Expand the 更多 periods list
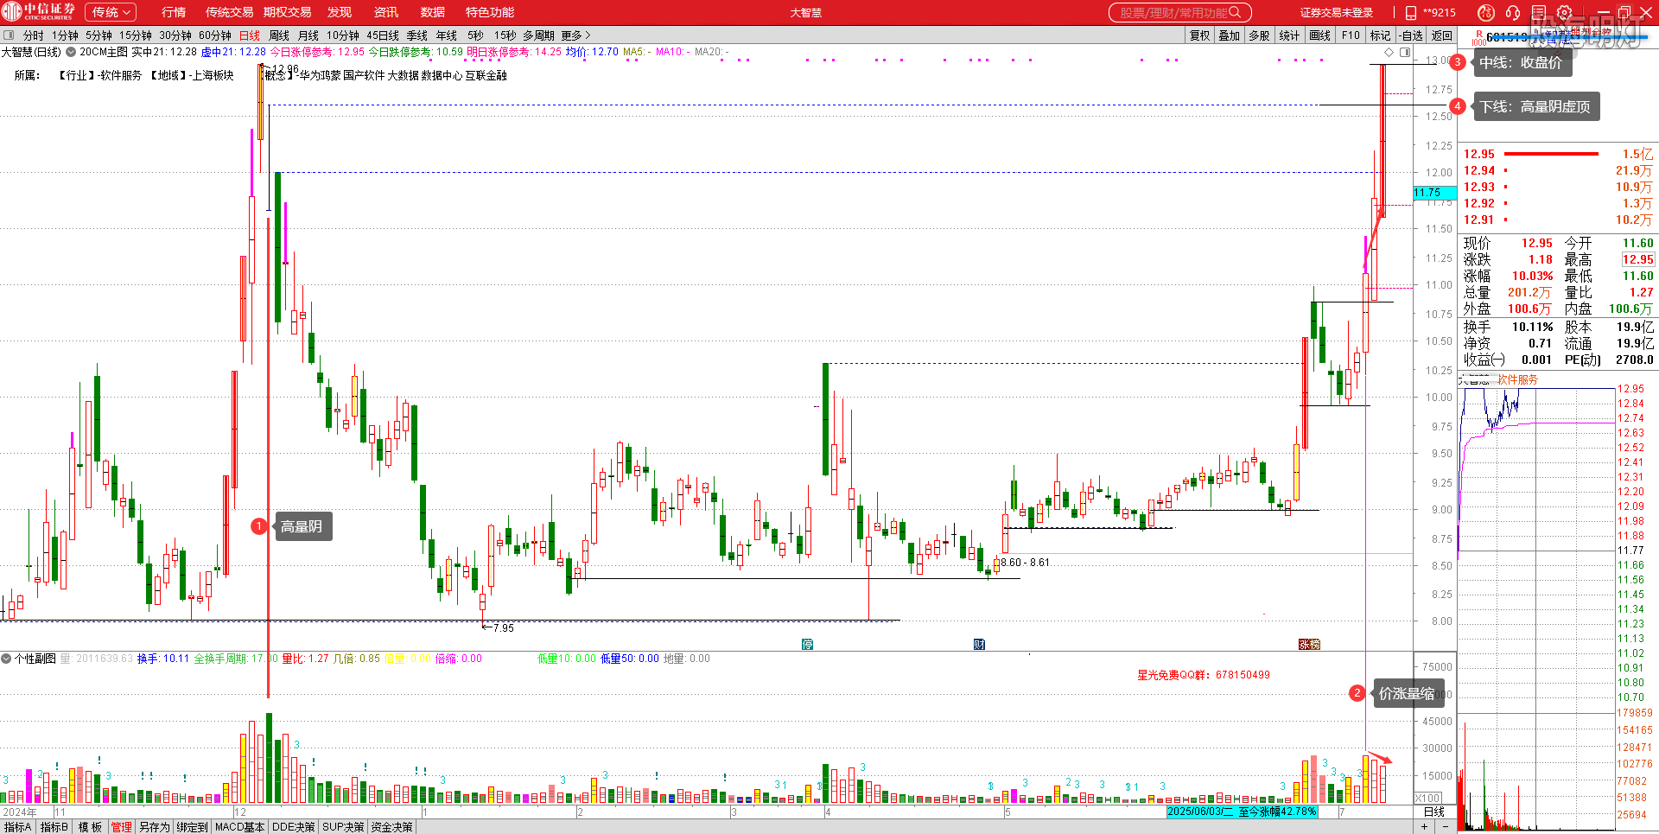Viewport: 1659px width, 834px height. 576,35
